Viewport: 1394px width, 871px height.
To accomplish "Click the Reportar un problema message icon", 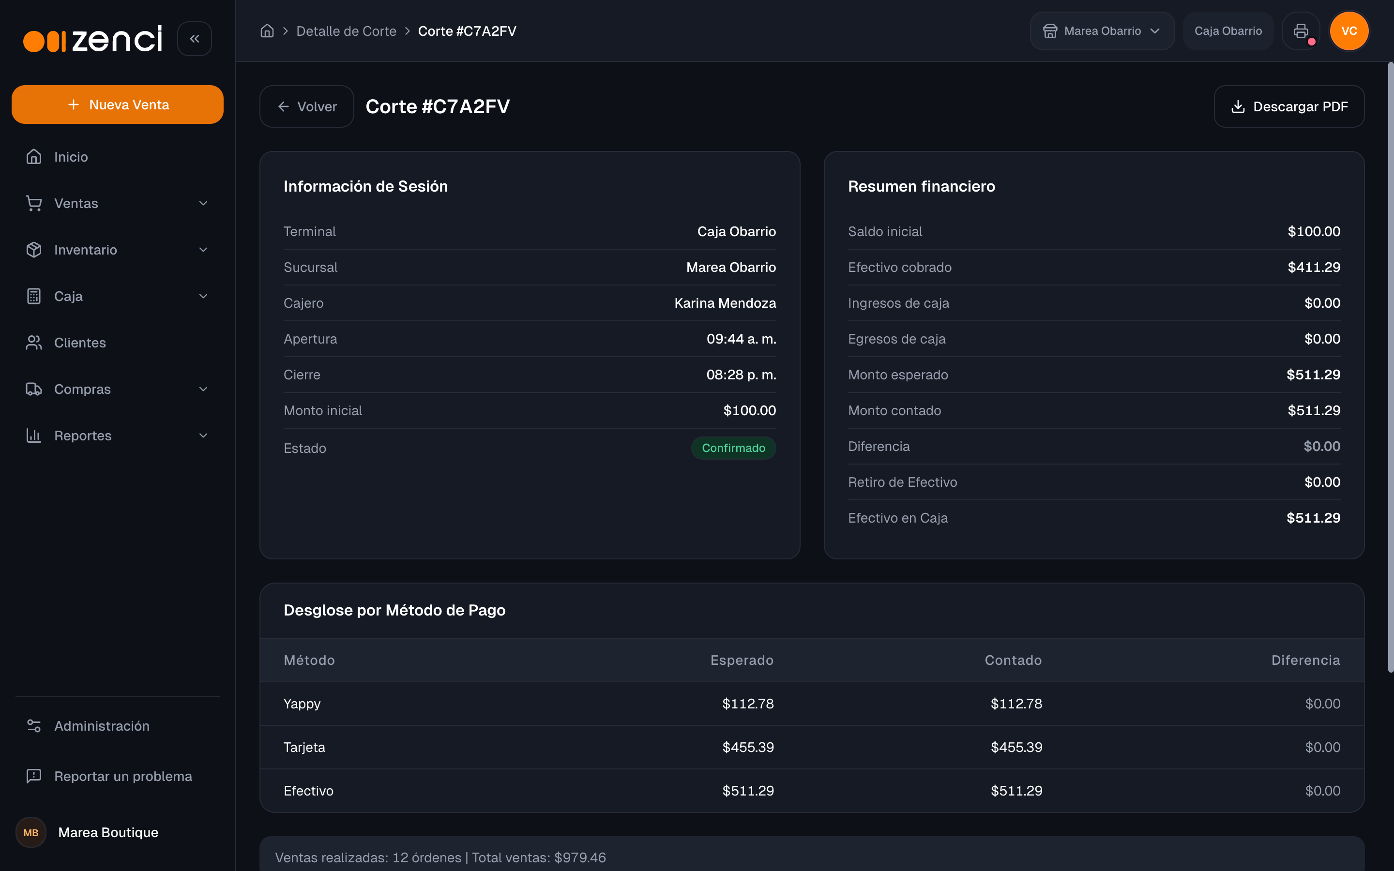I will pos(34,776).
